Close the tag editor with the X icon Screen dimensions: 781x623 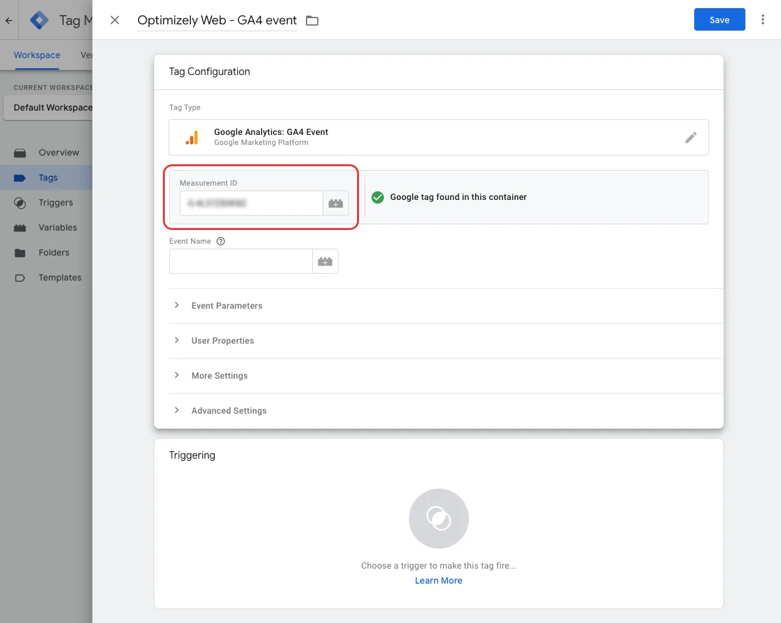[115, 20]
